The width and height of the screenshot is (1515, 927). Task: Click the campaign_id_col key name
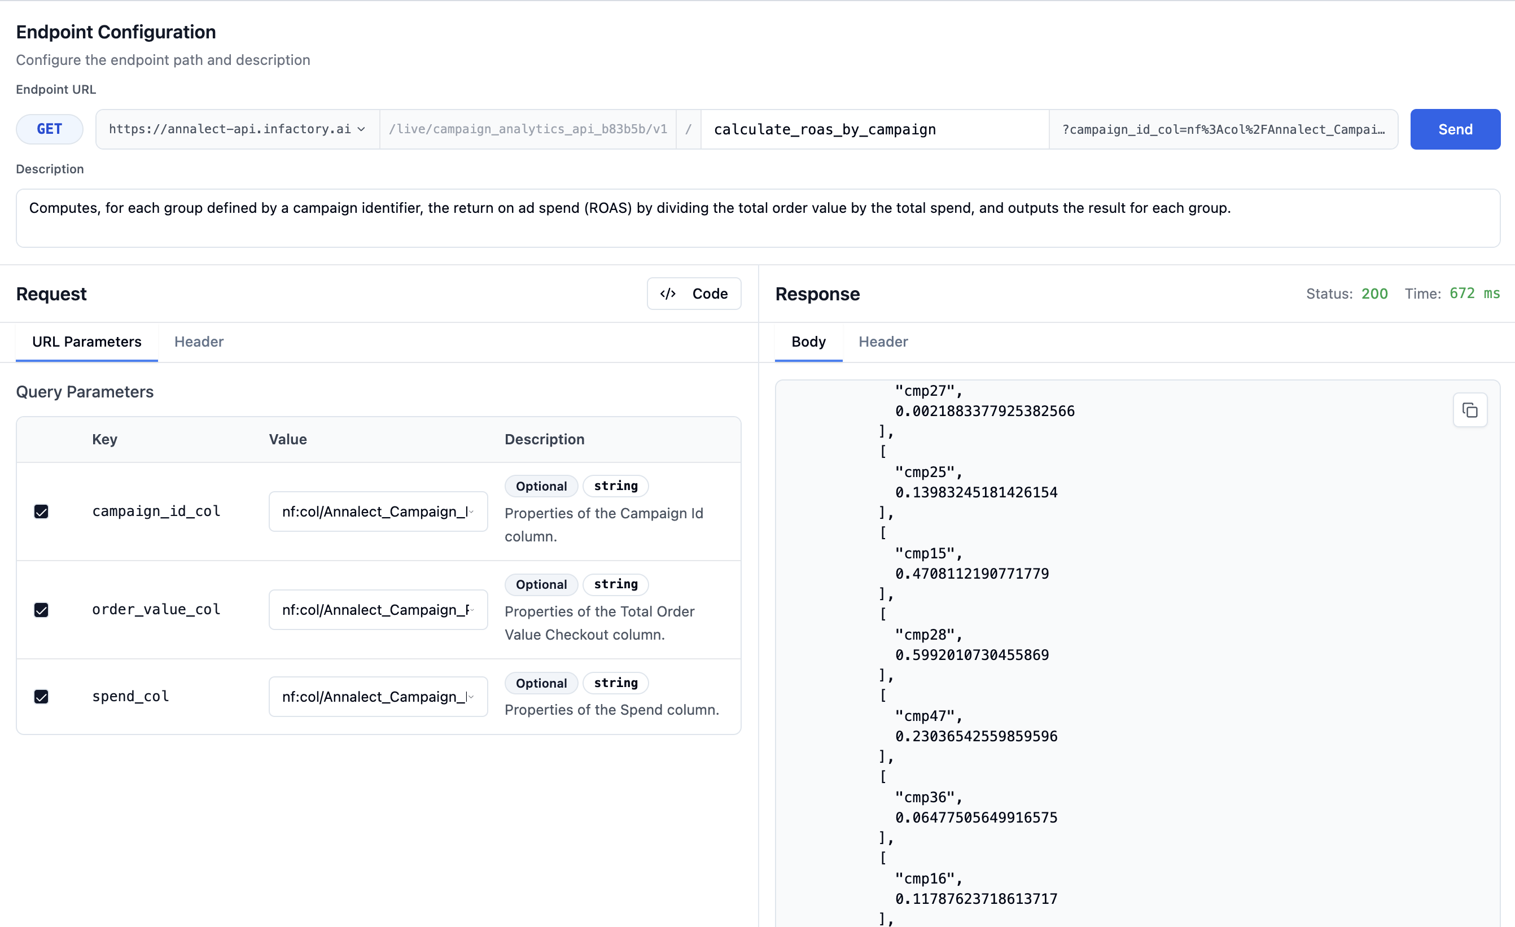[156, 511]
